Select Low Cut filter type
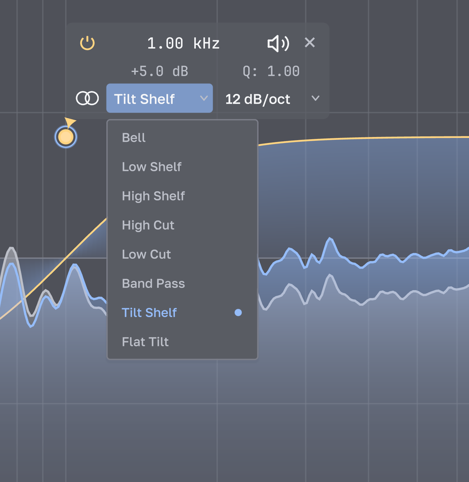Viewport: 469px width, 482px height. (x=183, y=254)
